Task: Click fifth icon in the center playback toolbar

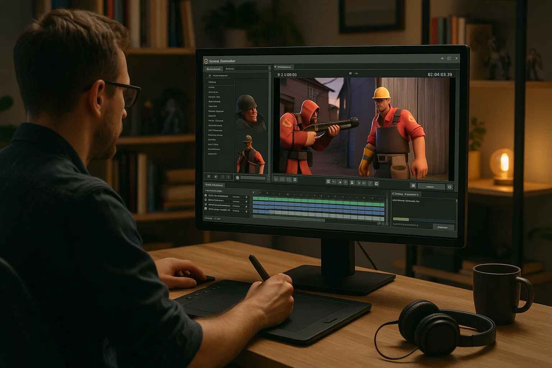Action: pos(352,183)
